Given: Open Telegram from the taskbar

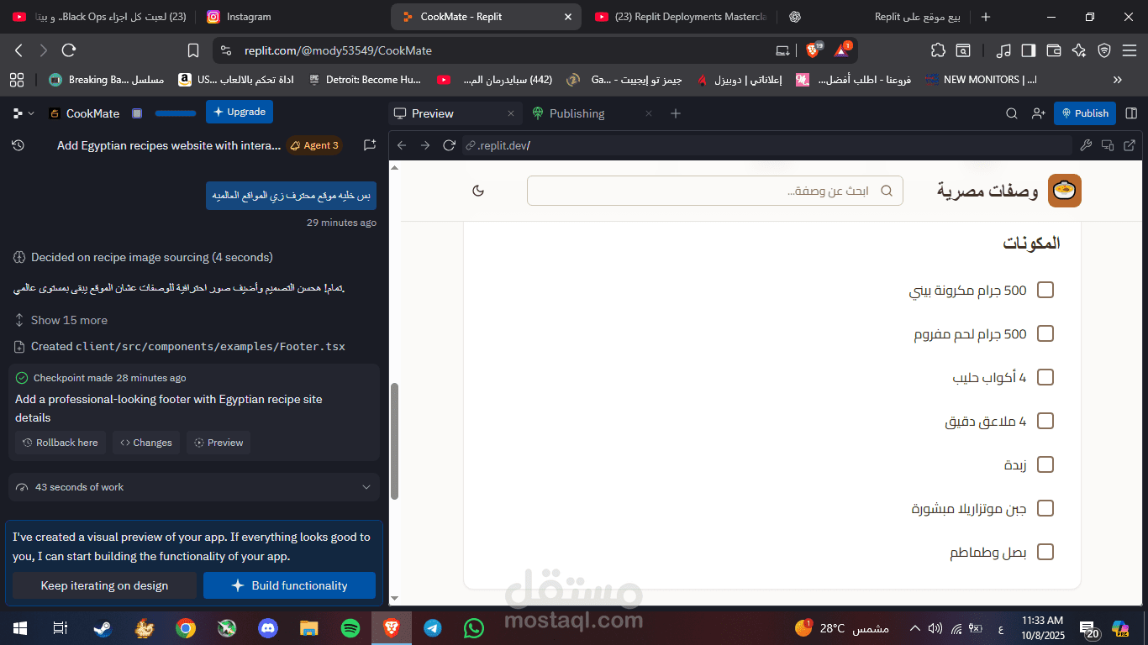Looking at the screenshot, I should pyautogui.click(x=432, y=627).
